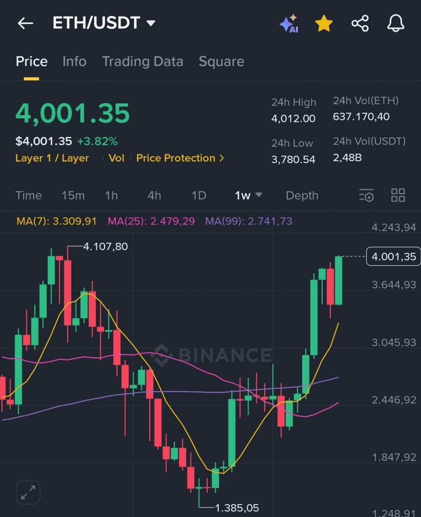Screen dimensions: 421x517
Task: Tap the Vol tag link
Action: 116,158
